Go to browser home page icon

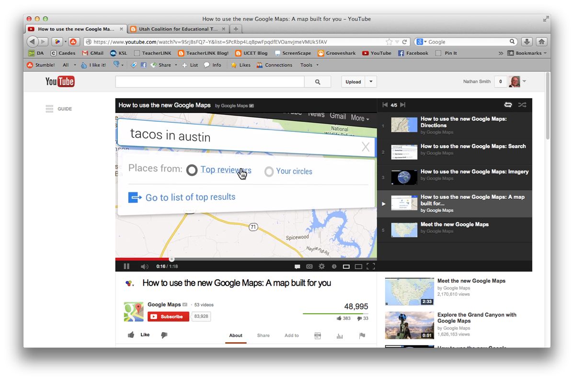click(541, 42)
